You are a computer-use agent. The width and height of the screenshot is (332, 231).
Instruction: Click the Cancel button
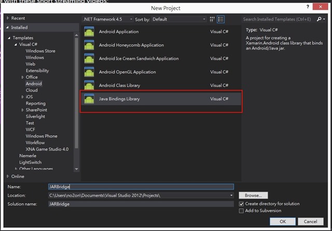310,222
